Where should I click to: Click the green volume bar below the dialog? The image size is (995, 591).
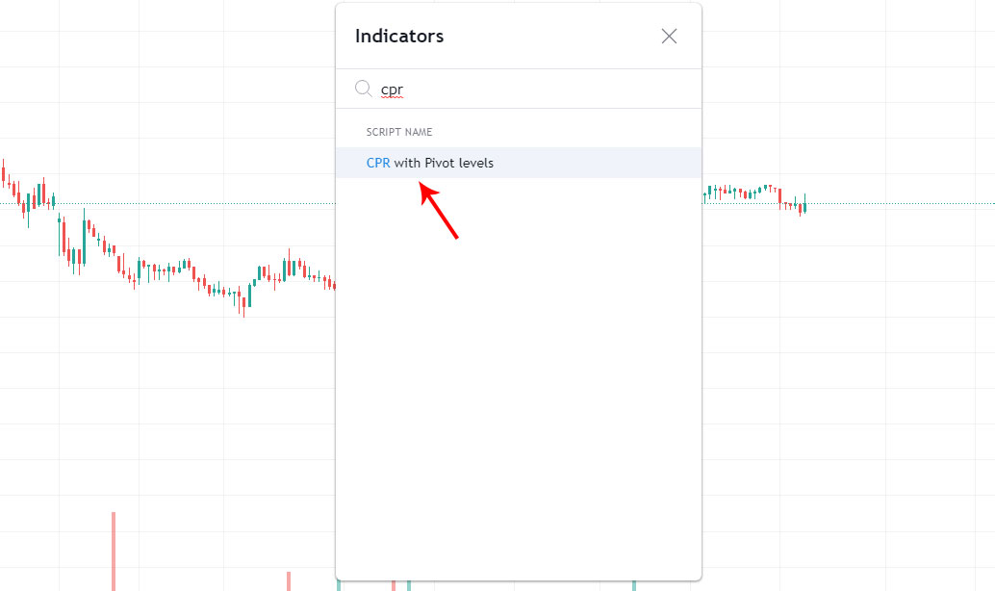411,583
